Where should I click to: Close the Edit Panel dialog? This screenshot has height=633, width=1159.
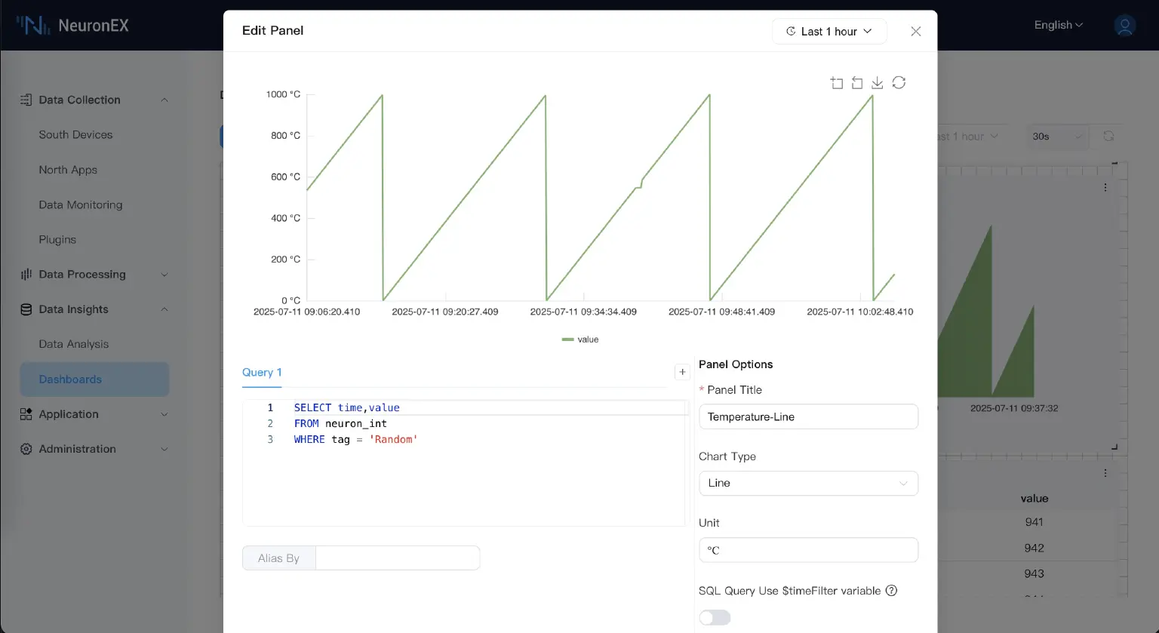coord(915,31)
